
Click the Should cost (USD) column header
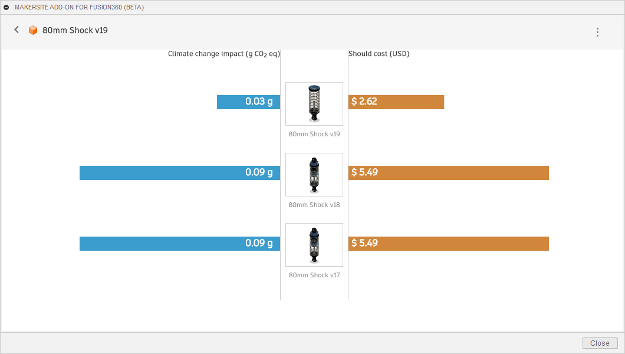(379, 54)
